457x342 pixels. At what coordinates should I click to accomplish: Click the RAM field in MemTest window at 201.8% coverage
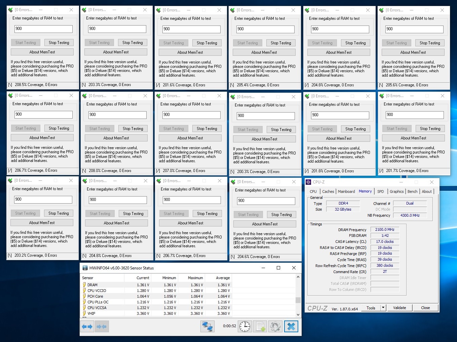[x=340, y=115]
